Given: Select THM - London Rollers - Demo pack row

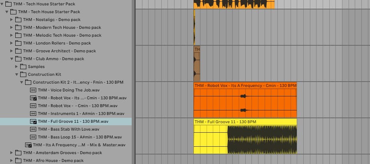Looking at the screenshot, I should tap(66, 43).
